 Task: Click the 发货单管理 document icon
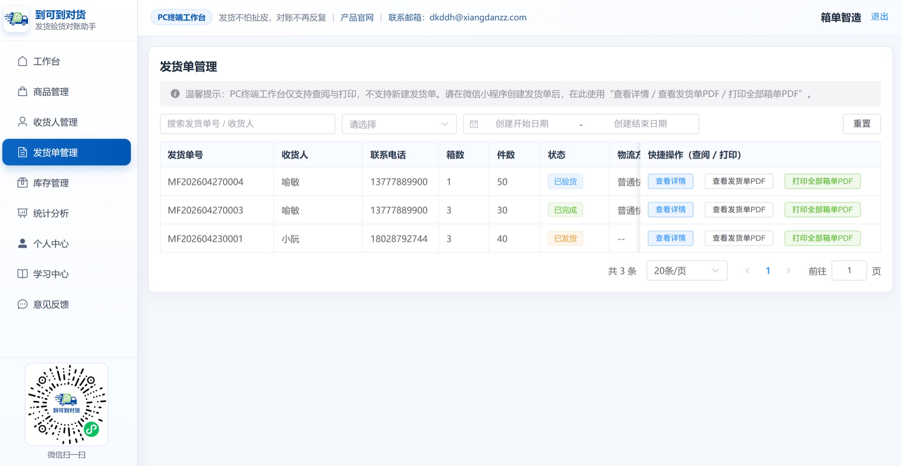tap(23, 152)
